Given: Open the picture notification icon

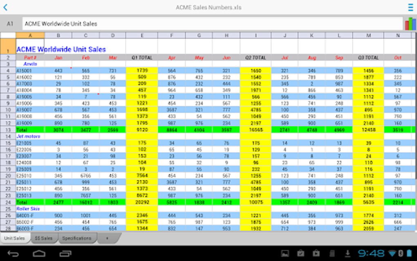Looking at the screenshot, I should (285, 254).
